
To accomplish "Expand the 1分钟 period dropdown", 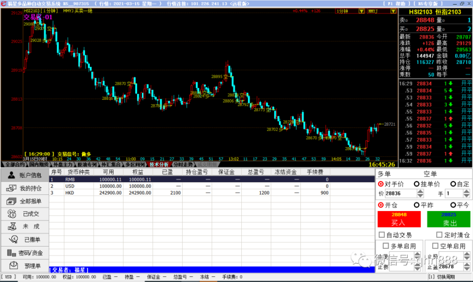I will click(361, 11).
